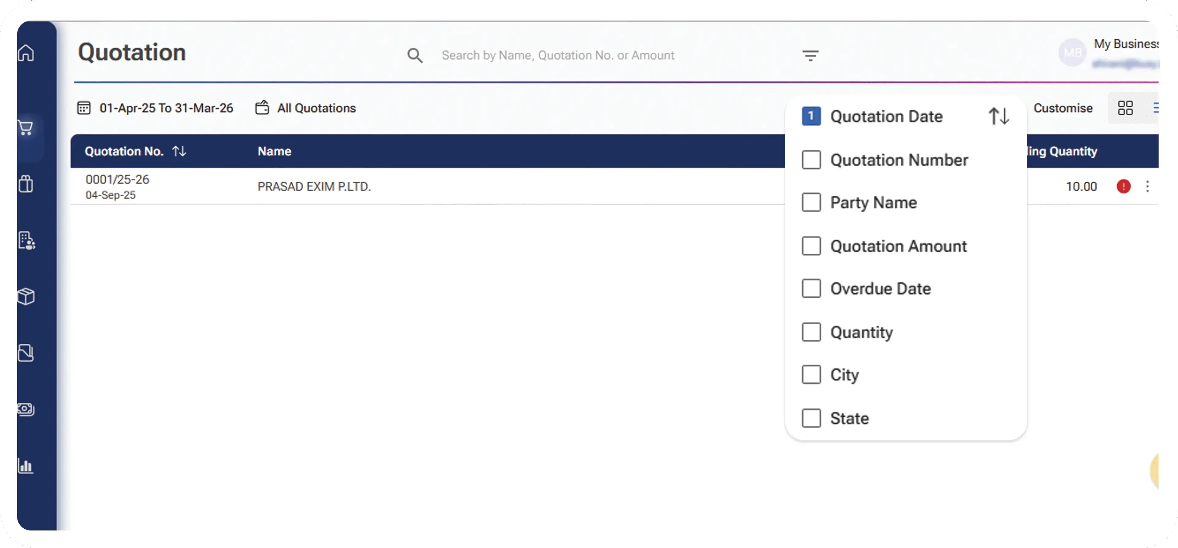Click the box package sidebar icon

click(26, 297)
